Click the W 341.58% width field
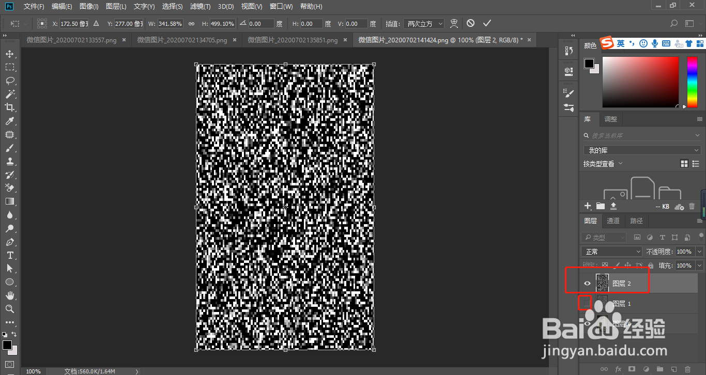 [170, 24]
